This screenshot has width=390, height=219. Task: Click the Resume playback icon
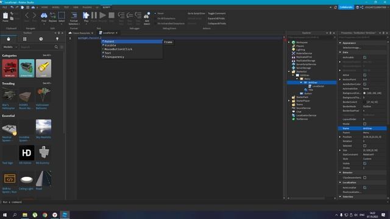[102, 15]
